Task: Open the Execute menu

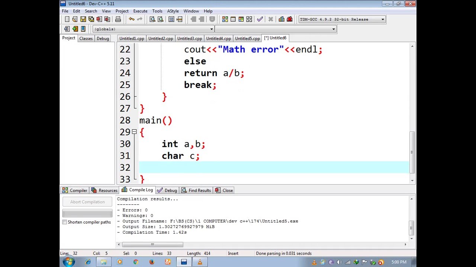Action: click(x=140, y=11)
